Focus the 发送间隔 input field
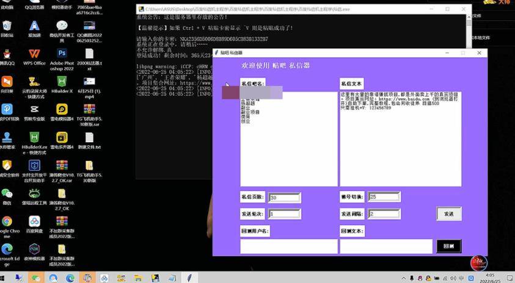Image resolution: width=515 pixels, height=283 pixels. 384,214
